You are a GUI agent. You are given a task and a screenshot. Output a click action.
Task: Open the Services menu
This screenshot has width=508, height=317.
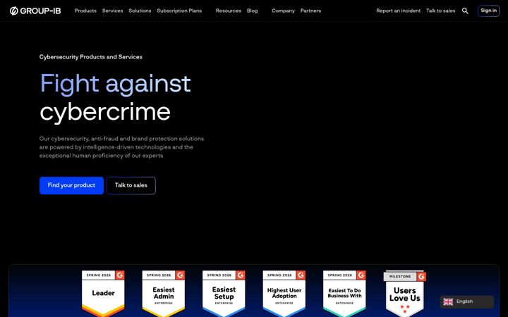pos(112,11)
